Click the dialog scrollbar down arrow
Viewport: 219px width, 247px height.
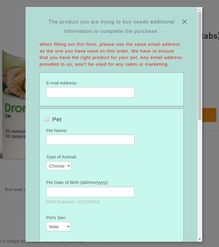[x=200, y=239]
